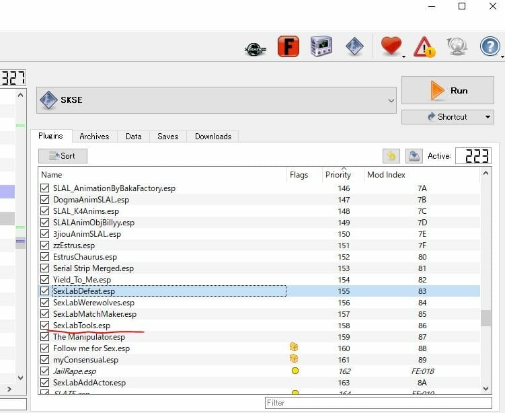The height and width of the screenshot is (413, 505).
Task: Select the JailRape.esp plugin name
Action: (75, 371)
